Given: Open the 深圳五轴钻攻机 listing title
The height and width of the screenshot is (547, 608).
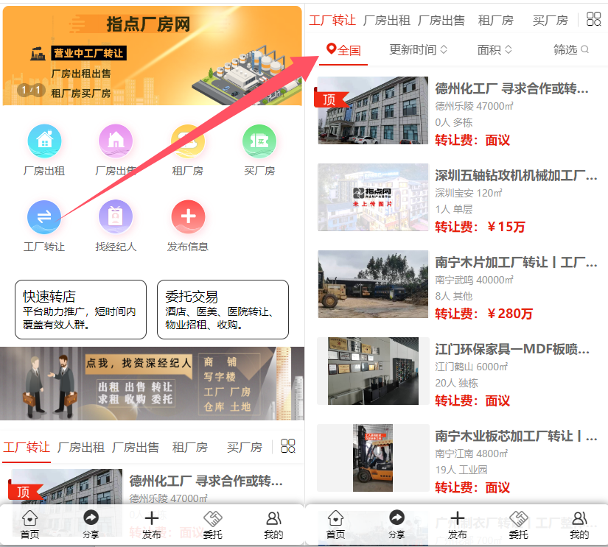Looking at the screenshot, I should coord(516,175).
